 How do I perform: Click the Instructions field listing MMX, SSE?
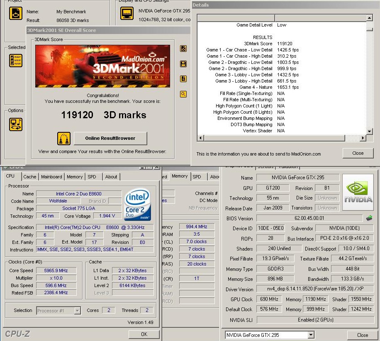95,249
